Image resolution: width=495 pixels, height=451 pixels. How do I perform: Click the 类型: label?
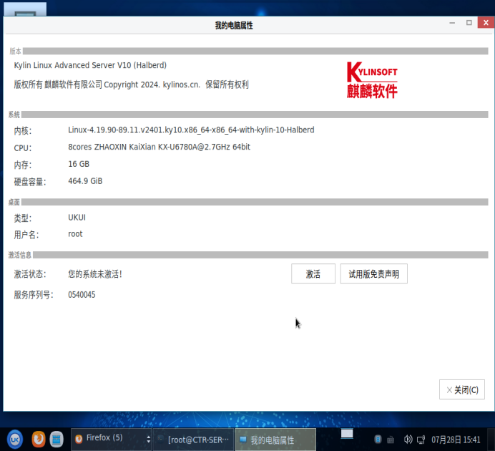point(23,218)
